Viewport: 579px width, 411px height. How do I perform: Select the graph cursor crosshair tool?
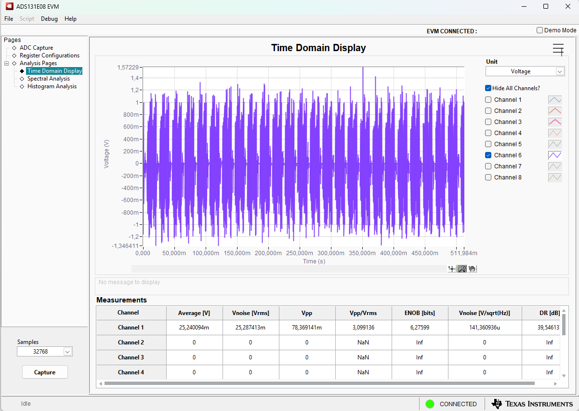click(452, 269)
